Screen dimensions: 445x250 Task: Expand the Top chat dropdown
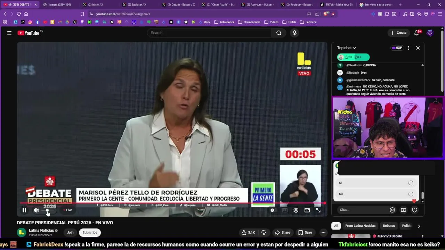tap(347, 48)
